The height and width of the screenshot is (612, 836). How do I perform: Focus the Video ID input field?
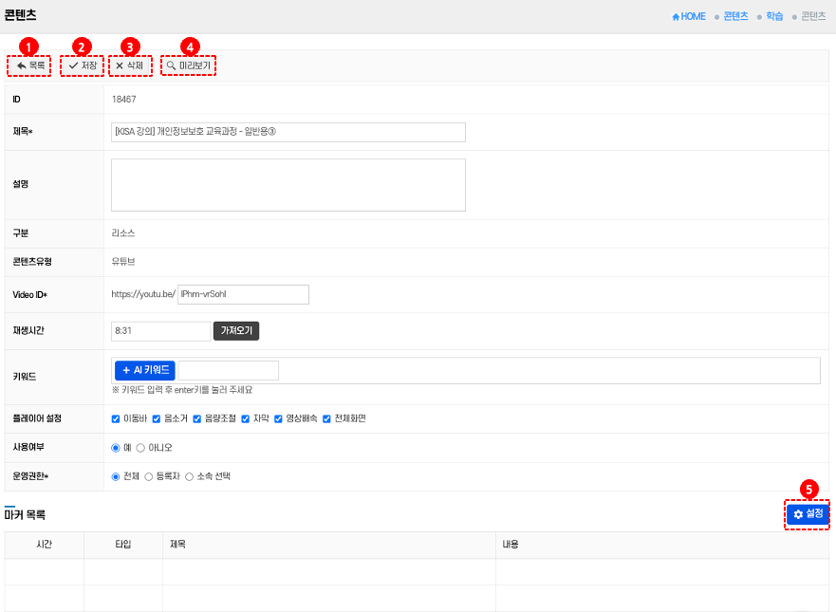pyautogui.click(x=243, y=294)
